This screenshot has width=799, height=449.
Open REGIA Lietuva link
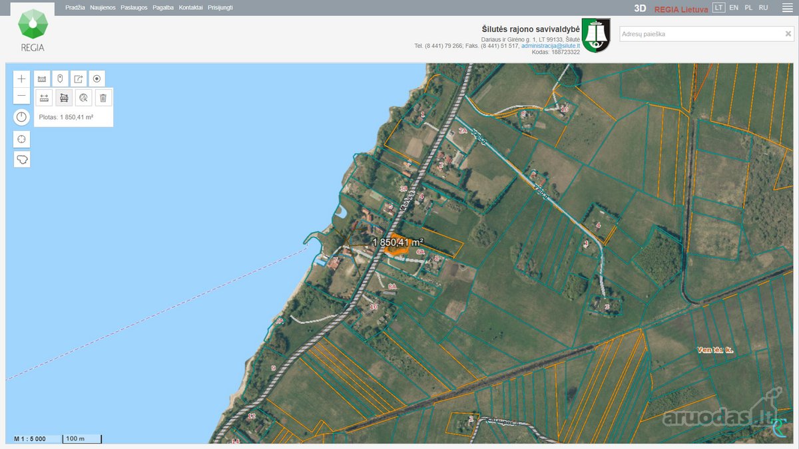pyautogui.click(x=681, y=9)
